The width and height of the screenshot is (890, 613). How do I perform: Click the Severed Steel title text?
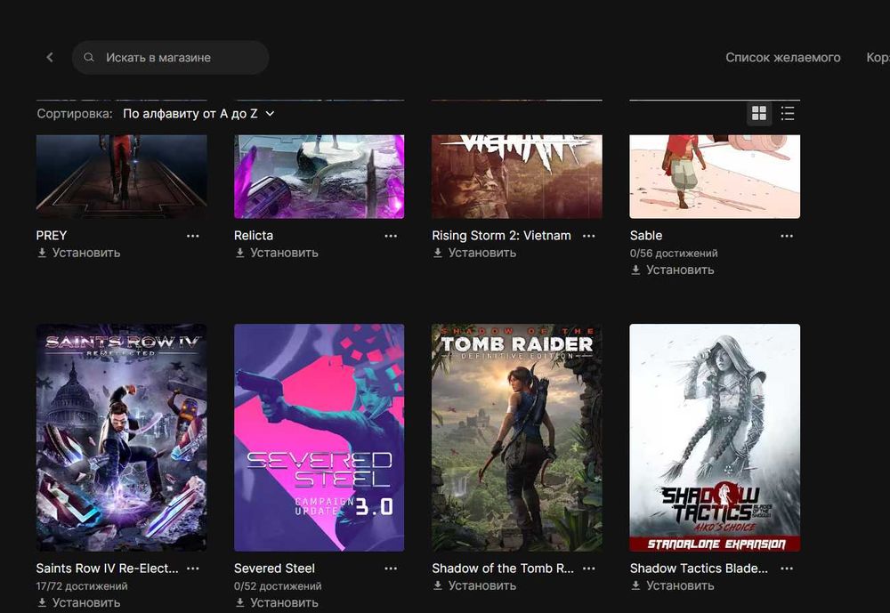[x=275, y=569]
